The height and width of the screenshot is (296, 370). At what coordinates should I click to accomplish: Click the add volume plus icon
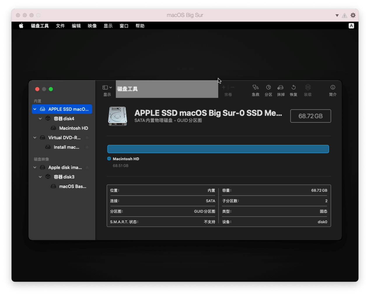pos(224,87)
